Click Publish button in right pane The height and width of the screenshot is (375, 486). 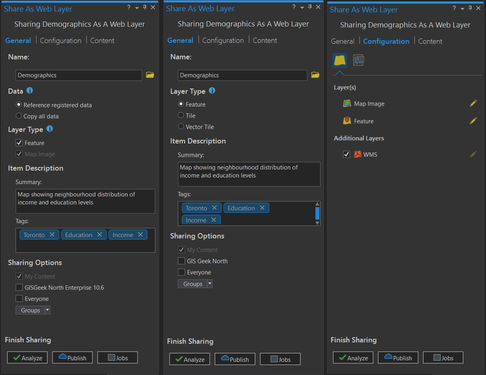coord(398,358)
